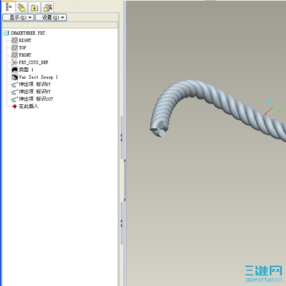Click the 类型 1 style feature icon

click(x=15, y=70)
